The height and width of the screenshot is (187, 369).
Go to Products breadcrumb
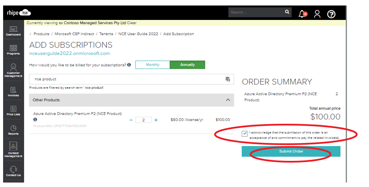41,34
